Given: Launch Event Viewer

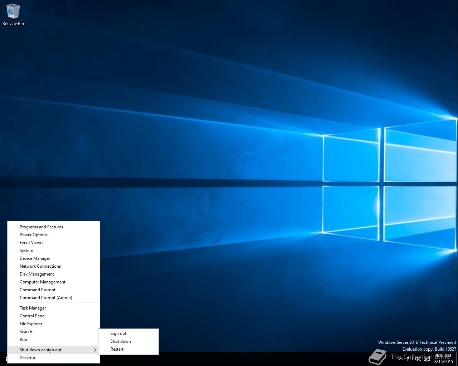Looking at the screenshot, I should 53,243.
